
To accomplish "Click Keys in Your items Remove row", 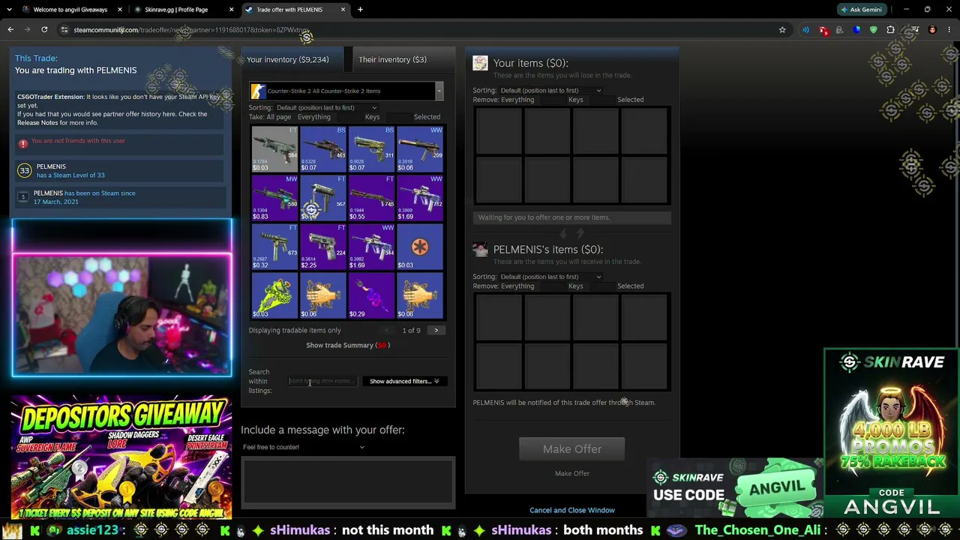I will pyautogui.click(x=575, y=100).
